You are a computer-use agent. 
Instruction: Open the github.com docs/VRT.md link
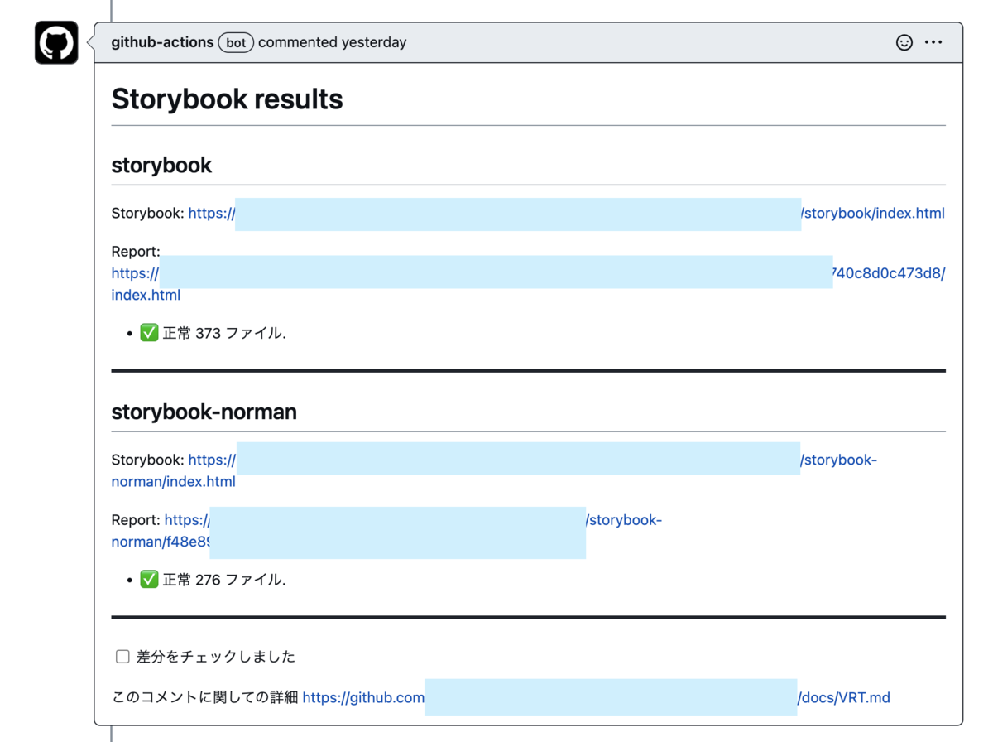pyautogui.click(x=596, y=698)
